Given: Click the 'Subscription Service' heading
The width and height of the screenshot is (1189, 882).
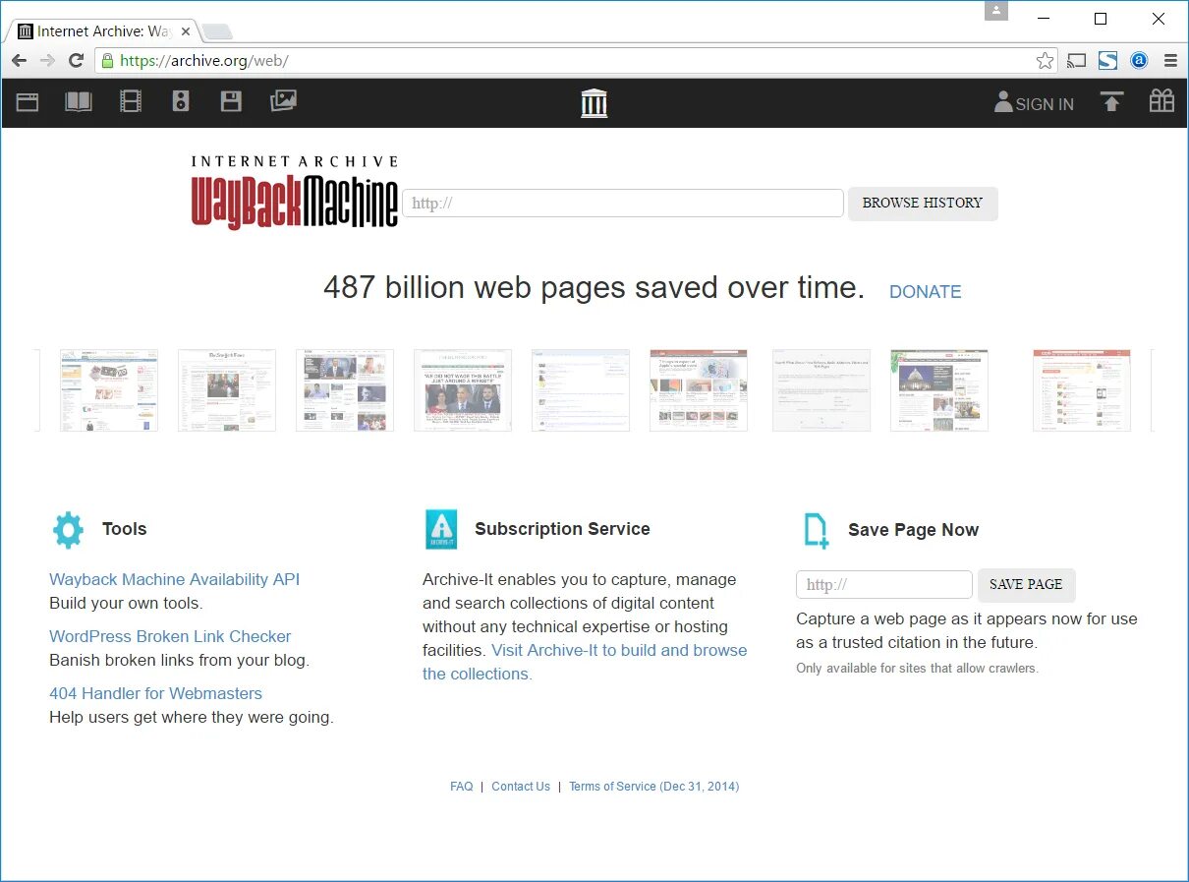Looking at the screenshot, I should (x=562, y=529).
